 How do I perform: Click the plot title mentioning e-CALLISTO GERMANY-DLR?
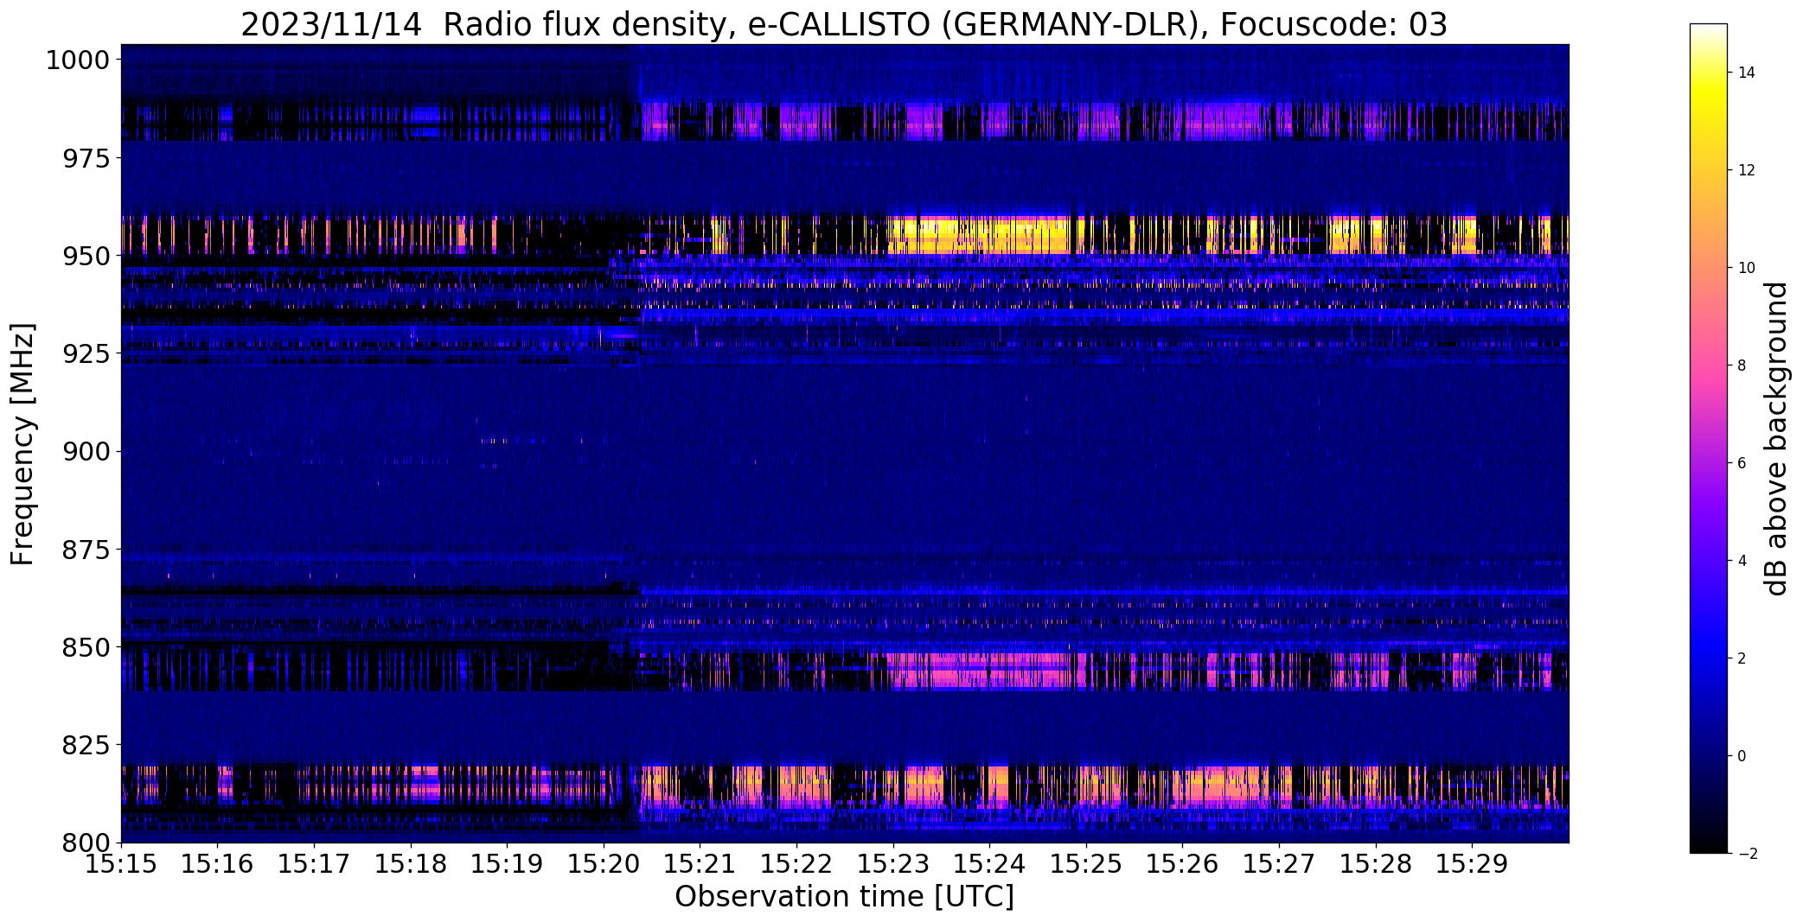(844, 24)
